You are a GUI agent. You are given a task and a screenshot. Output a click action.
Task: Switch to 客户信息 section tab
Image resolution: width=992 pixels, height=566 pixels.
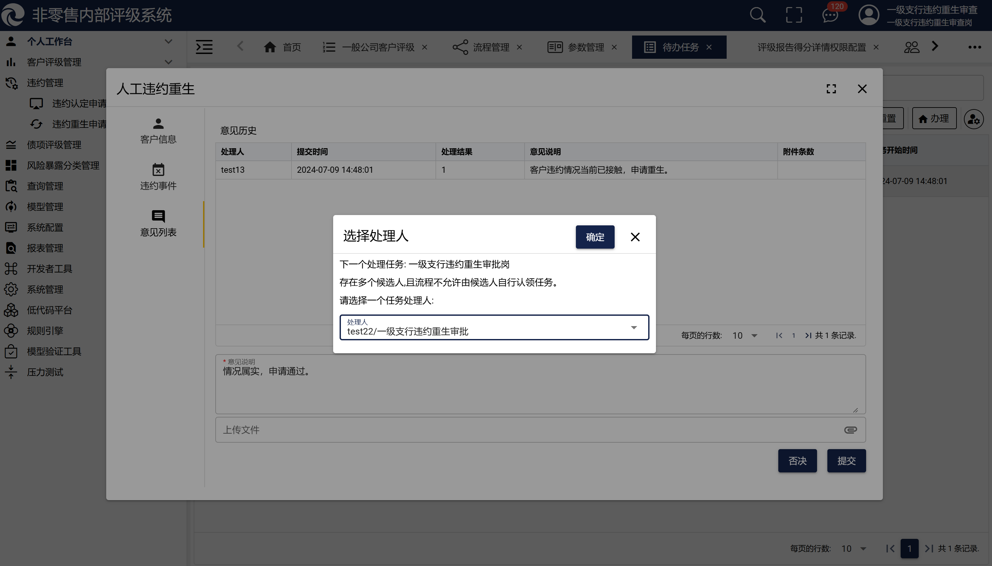pyautogui.click(x=158, y=131)
